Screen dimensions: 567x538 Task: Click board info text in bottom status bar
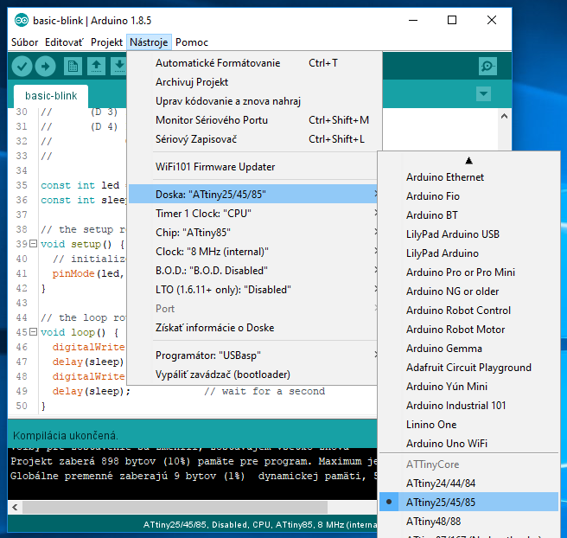260,525
